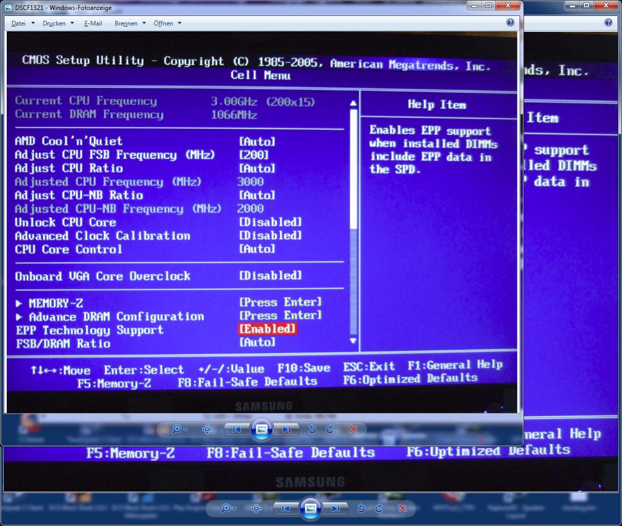Click the DSCF1321 title bar app icon
The image size is (622, 526).
[x=8, y=7]
